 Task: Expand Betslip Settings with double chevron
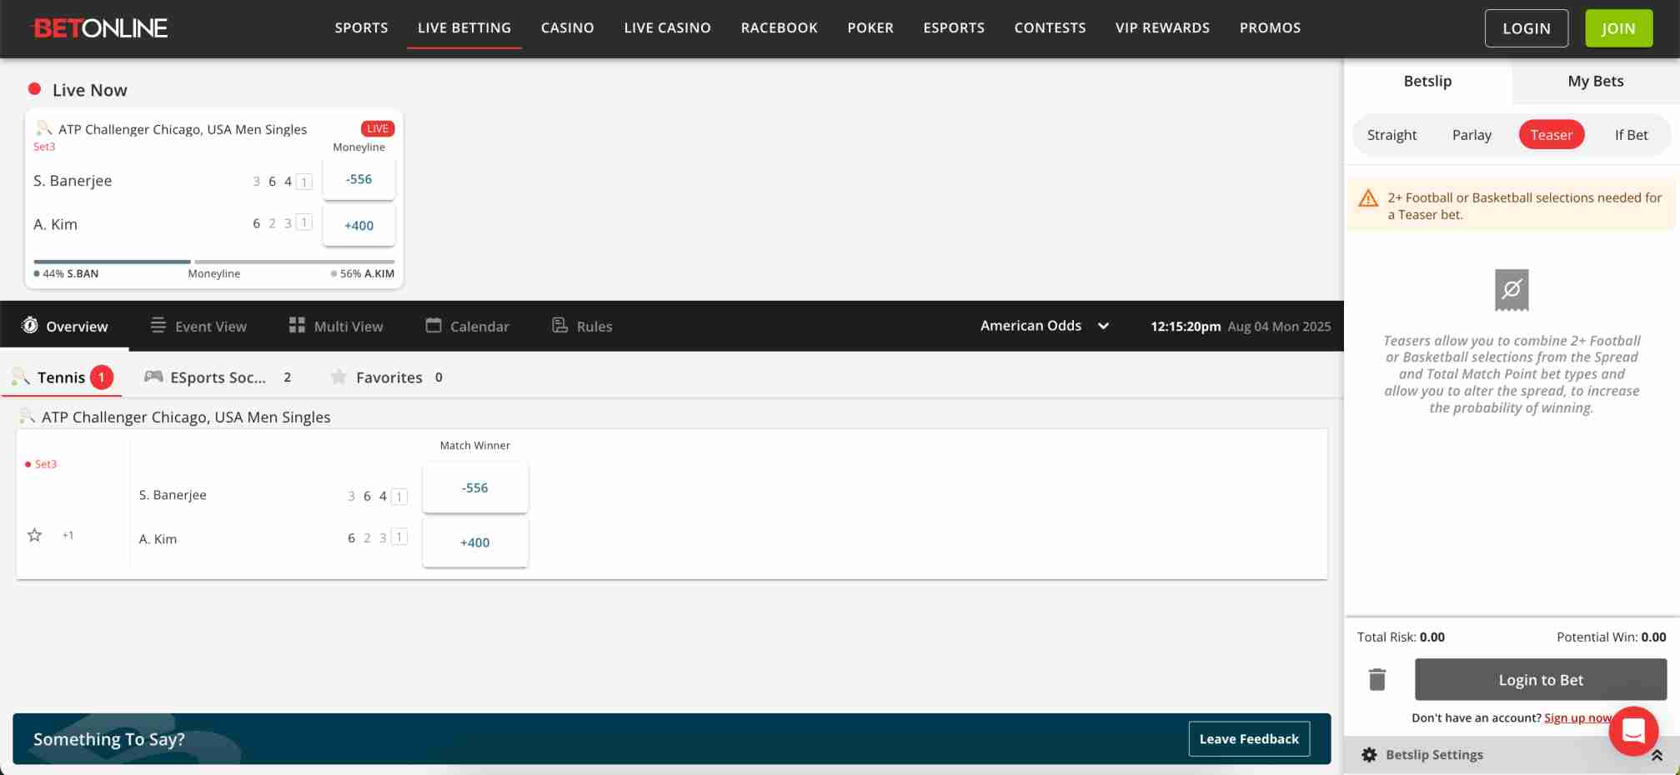[x=1657, y=755]
